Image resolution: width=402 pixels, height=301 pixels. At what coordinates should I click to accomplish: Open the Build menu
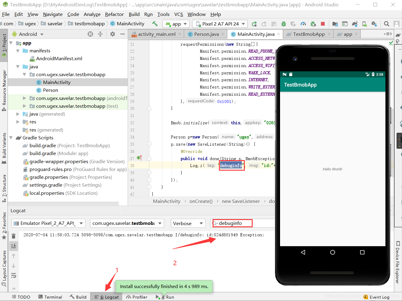pyautogui.click(x=134, y=14)
